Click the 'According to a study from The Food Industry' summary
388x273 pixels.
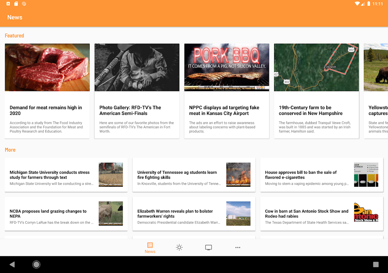pyautogui.click(x=46, y=127)
